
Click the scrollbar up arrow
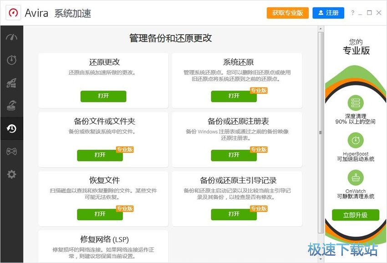[x=321, y=29]
